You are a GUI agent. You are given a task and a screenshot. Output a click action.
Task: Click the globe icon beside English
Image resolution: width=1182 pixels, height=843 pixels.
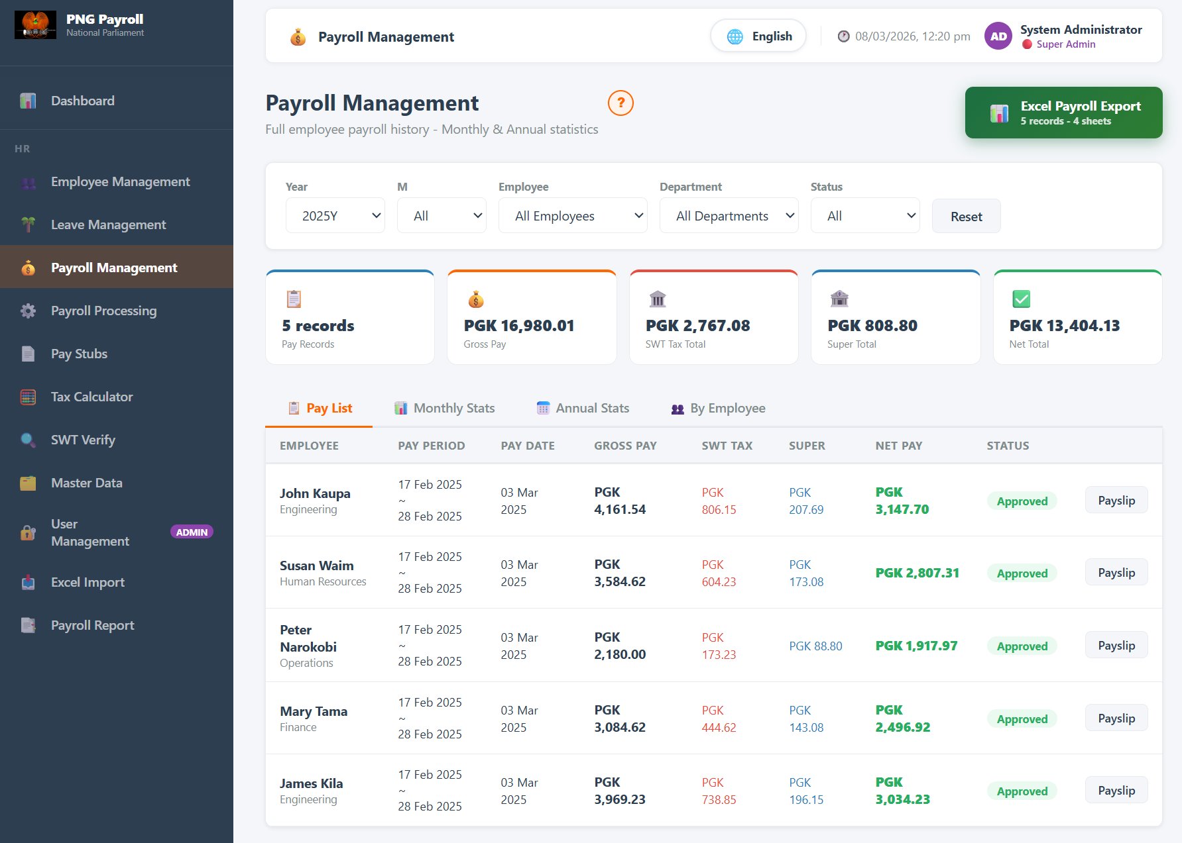point(735,36)
